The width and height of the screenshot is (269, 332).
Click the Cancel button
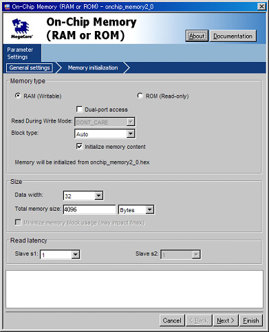pyautogui.click(x=172, y=320)
